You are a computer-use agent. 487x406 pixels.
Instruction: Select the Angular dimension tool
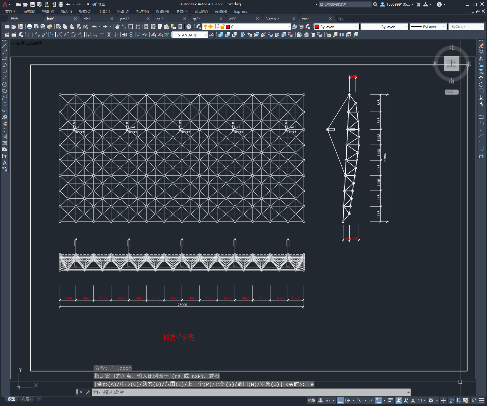pos(80,35)
